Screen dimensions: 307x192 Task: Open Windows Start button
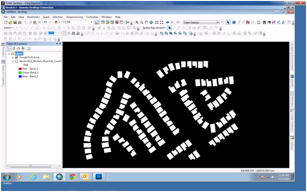click(7, 177)
